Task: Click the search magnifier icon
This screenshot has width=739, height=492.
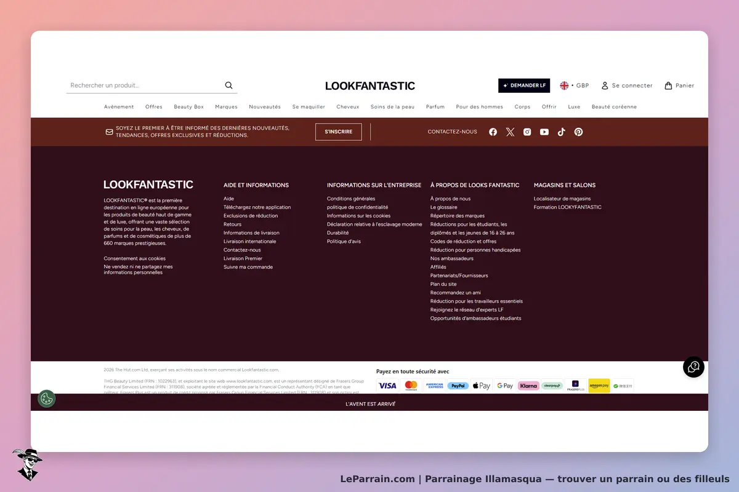Action: (228, 85)
